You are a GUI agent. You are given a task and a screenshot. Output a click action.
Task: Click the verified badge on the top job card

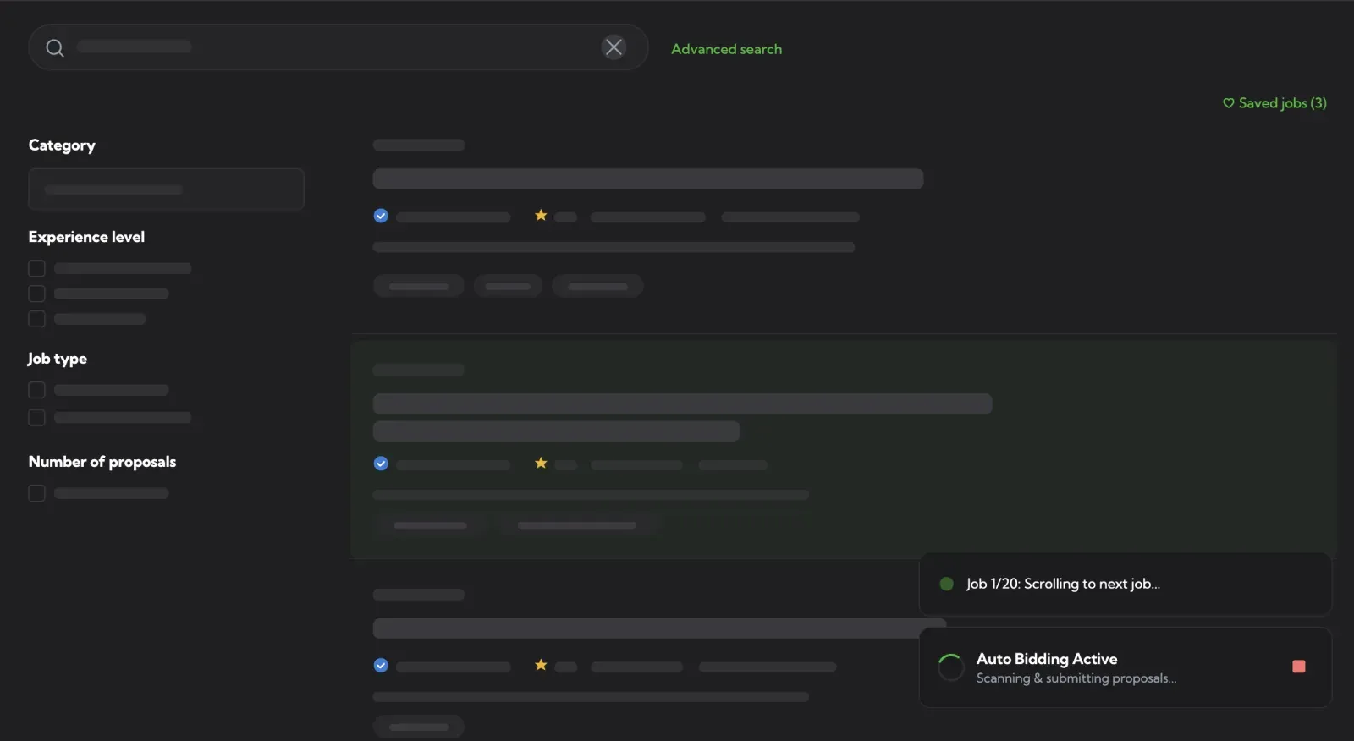381,216
